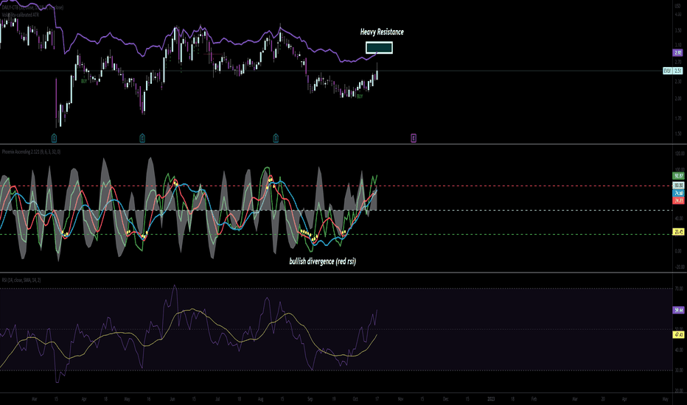687x405 pixels.
Task: Click the yellow 21.45 value label
Action: (x=678, y=232)
